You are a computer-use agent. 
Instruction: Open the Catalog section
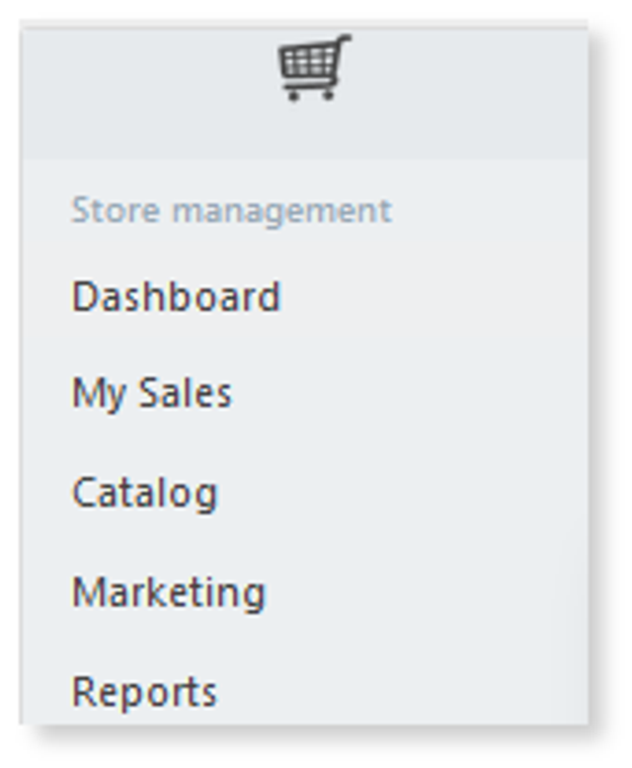click(x=144, y=494)
